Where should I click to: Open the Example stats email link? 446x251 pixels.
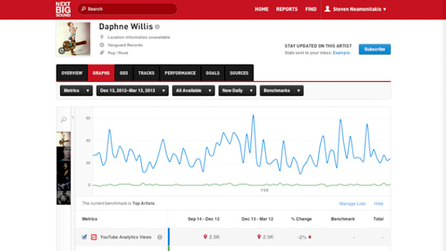(x=341, y=53)
